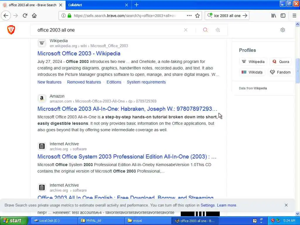Click the browser address bar URL
The height and width of the screenshot is (225, 300).
[124, 16]
